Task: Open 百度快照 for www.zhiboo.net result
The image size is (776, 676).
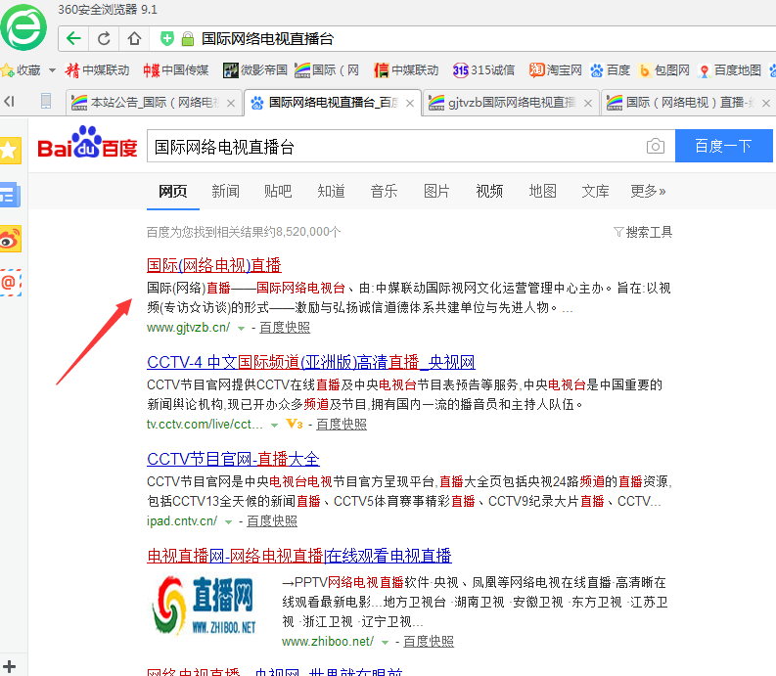Action: pos(429,642)
